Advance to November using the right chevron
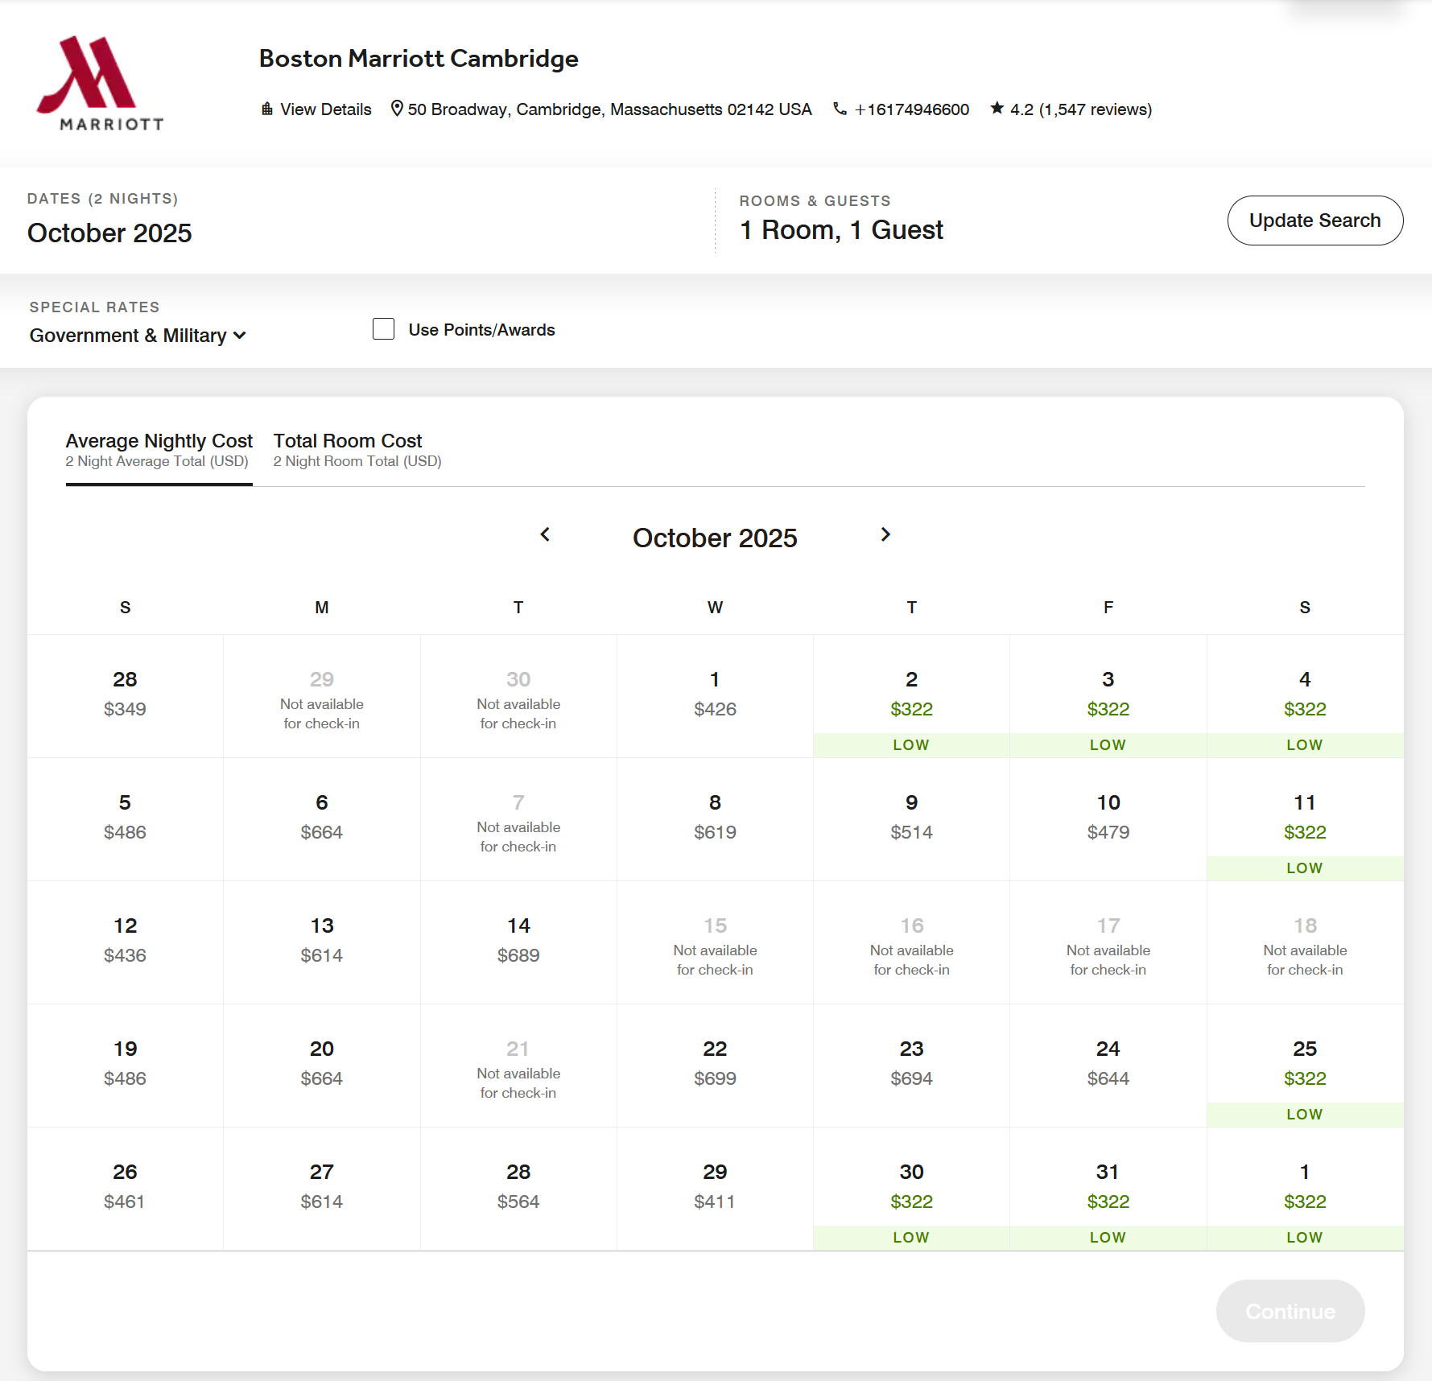1432x1381 pixels. [x=885, y=534]
